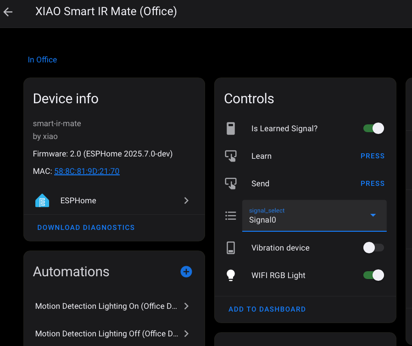The height and width of the screenshot is (346, 412).
Task: Open the Motion Detection Lighting On automation chevron
Action: click(186, 306)
